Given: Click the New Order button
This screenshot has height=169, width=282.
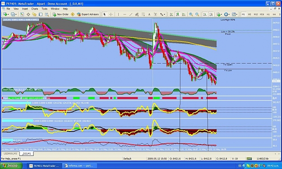Looking at the screenshot, I should click(x=60, y=14).
